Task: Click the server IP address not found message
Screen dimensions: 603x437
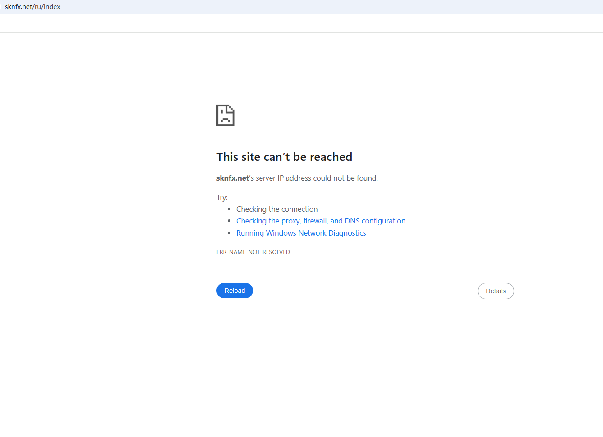Action: [297, 178]
